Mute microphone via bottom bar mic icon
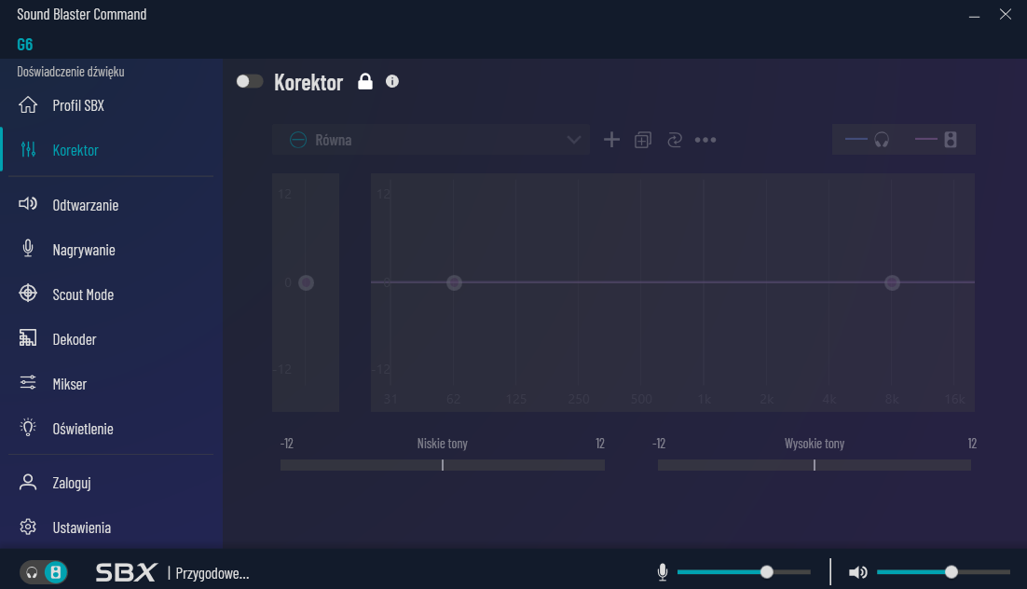The height and width of the screenshot is (589, 1027). click(x=663, y=572)
